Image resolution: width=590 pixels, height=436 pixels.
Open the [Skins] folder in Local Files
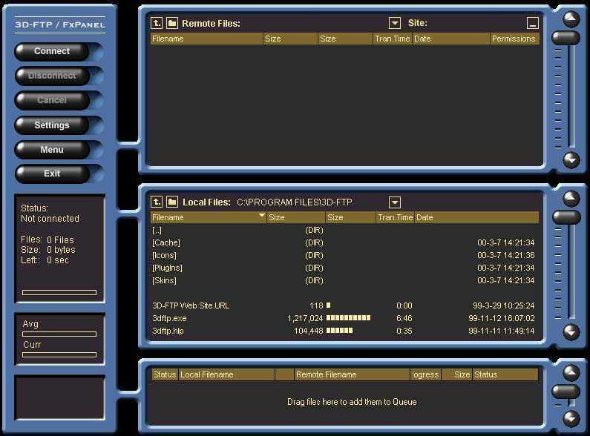pos(164,280)
